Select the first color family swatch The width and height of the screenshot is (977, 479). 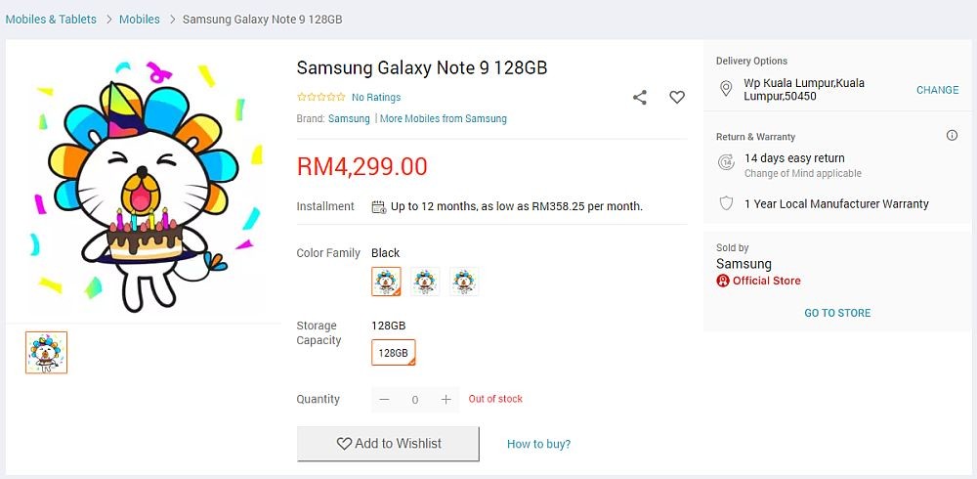(x=386, y=282)
